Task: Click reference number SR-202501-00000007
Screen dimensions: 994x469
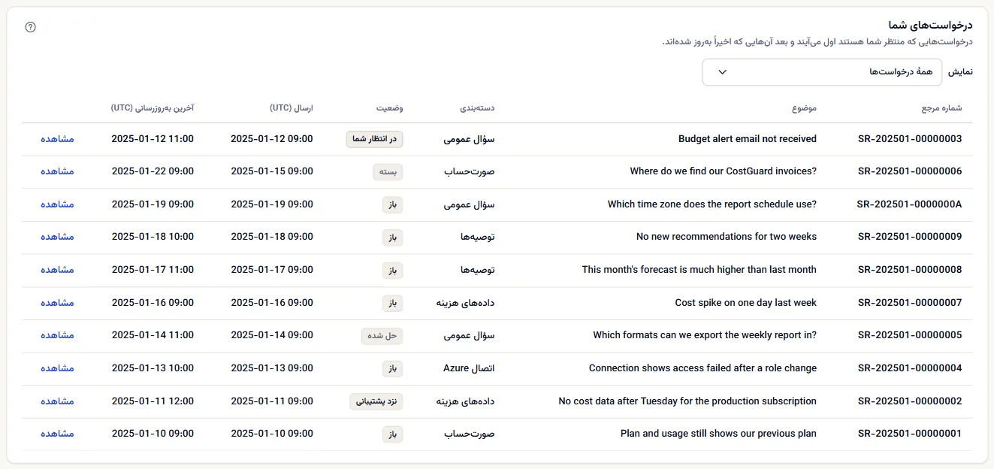Action: click(910, 303)
